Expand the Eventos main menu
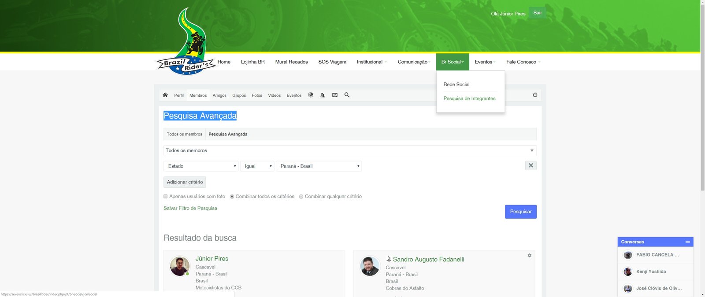Screen dimensions: 705x297 pos(485,62)
